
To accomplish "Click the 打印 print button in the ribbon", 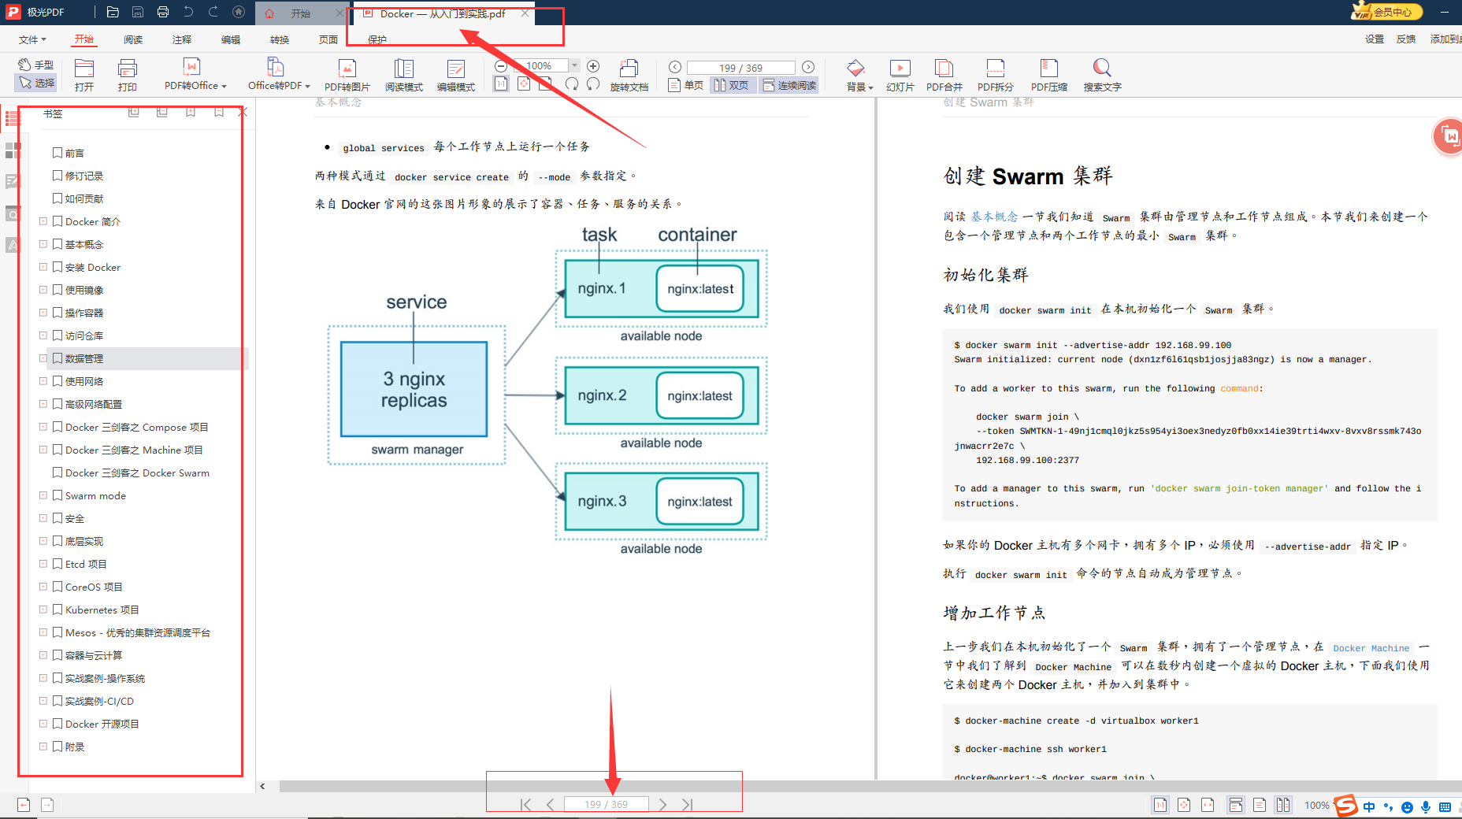I will point(128,76).
